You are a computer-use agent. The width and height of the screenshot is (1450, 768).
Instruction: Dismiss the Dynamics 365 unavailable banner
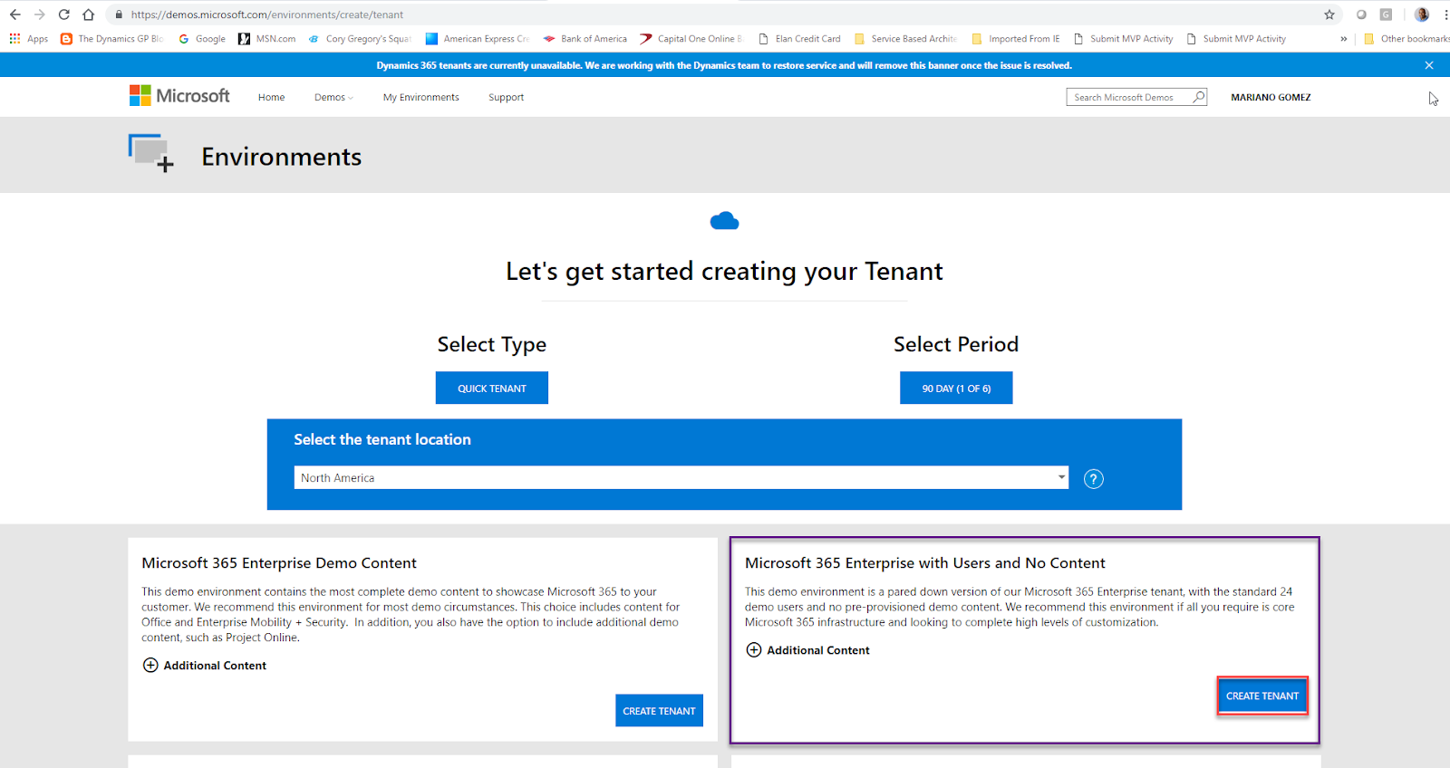click(x=1429, y=65)
